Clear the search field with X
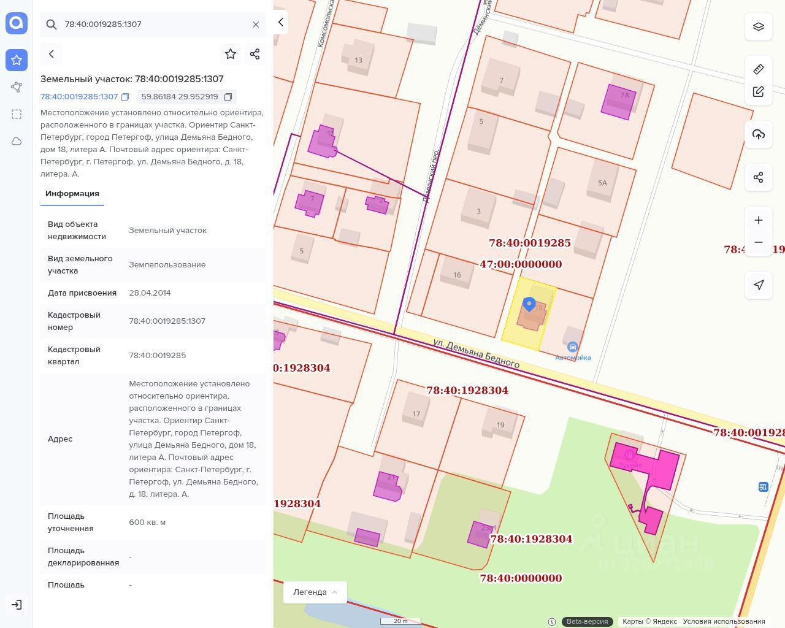Screen dimensions: 785x628 [256, 25]
